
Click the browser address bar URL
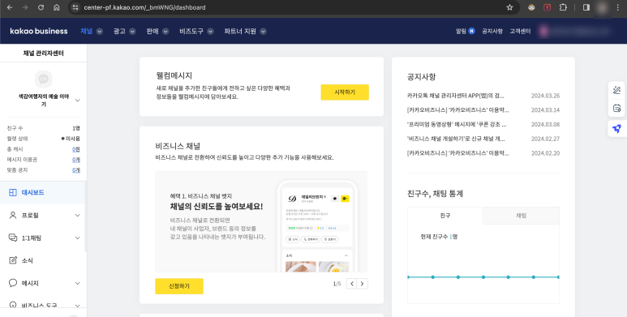point(144,7)
